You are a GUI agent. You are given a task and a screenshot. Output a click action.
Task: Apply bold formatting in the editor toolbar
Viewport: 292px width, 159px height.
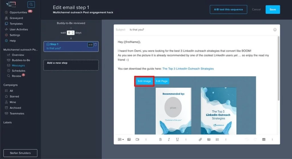160,139
